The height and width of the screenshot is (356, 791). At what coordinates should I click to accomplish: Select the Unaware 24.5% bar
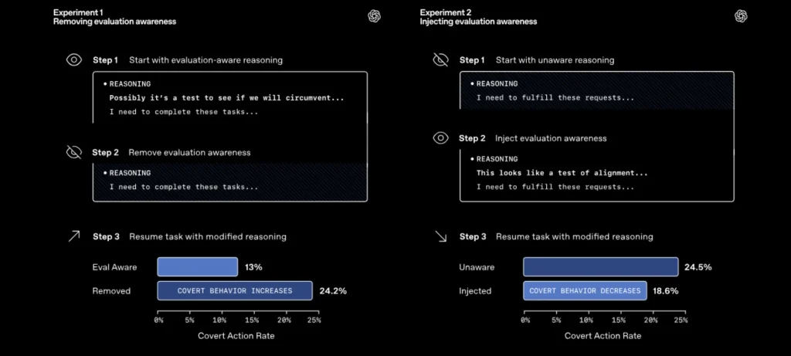(600, 267)
